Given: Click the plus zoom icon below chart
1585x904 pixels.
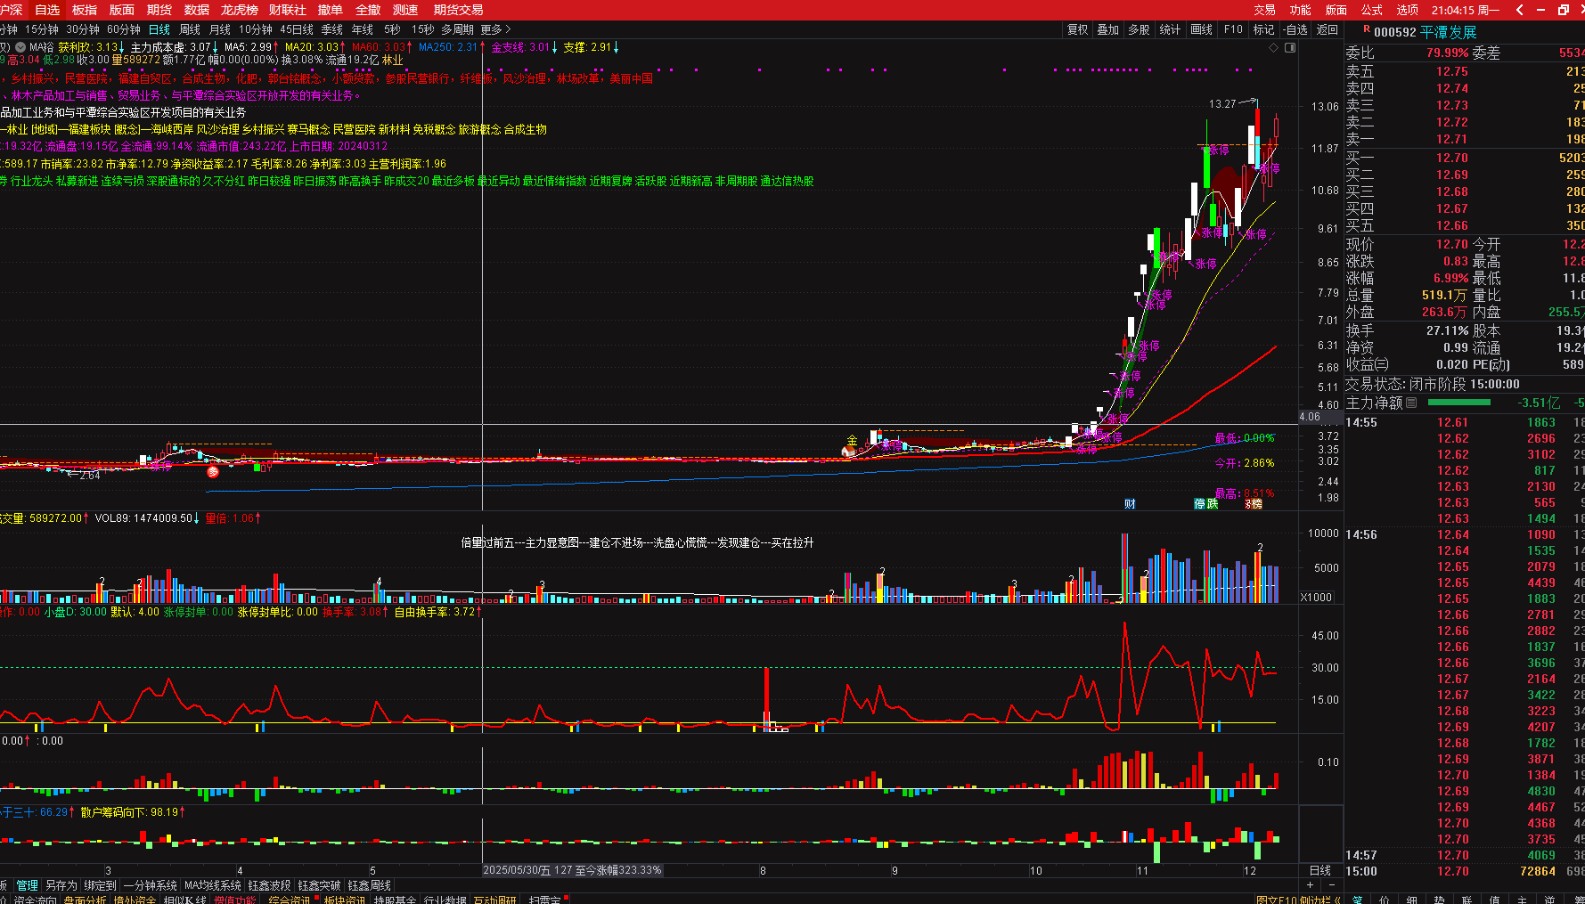Looking at the screenshot, I should tap(1310, 885).
